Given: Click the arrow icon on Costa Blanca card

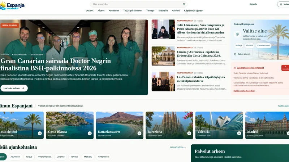Looking at the screenshot, I should (90, 133).
